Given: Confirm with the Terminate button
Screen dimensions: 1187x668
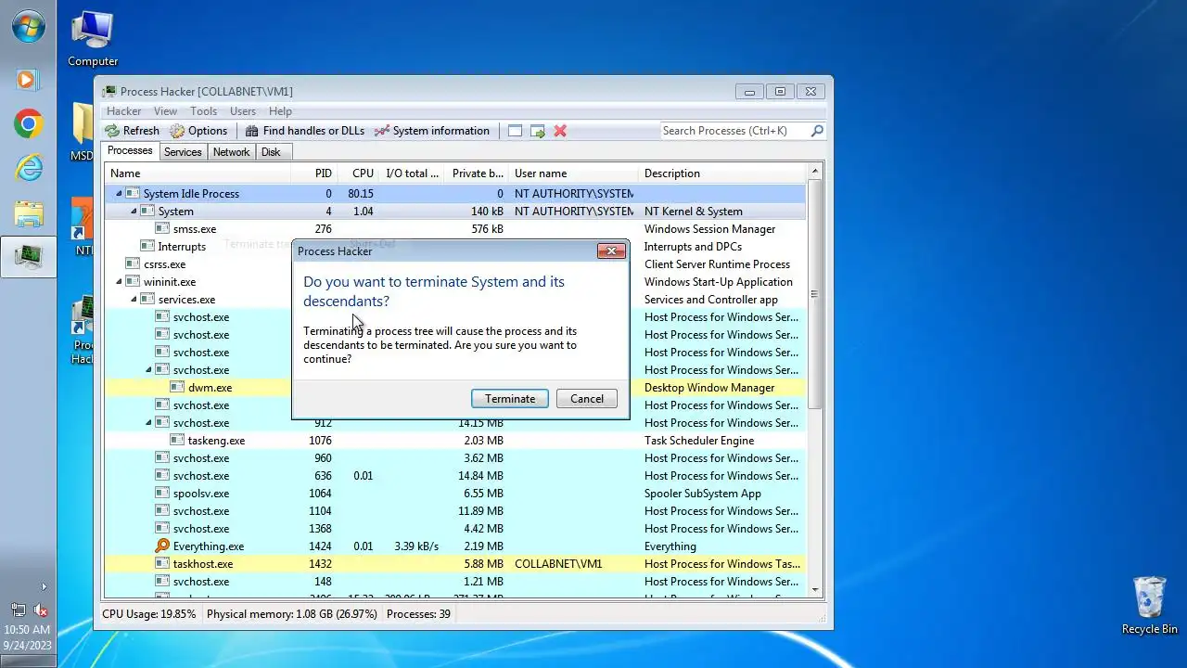Looking at the screenshot, I should point(510,399).
